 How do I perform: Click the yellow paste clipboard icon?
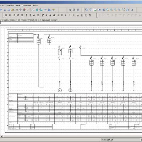(13, 10)
